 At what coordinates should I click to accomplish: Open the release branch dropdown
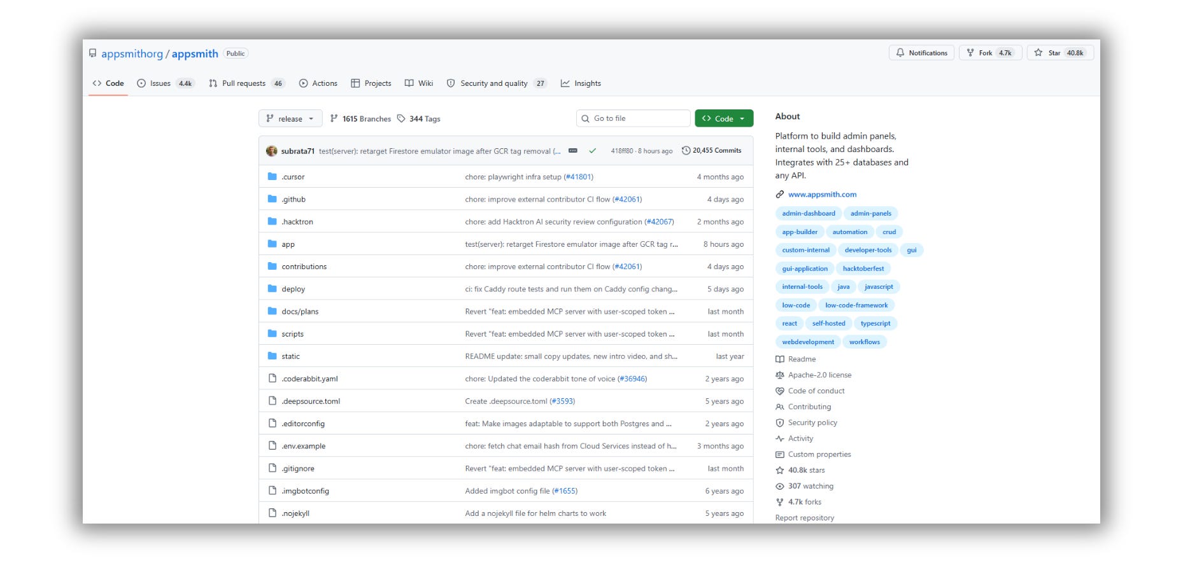click(x=290, y=118)
